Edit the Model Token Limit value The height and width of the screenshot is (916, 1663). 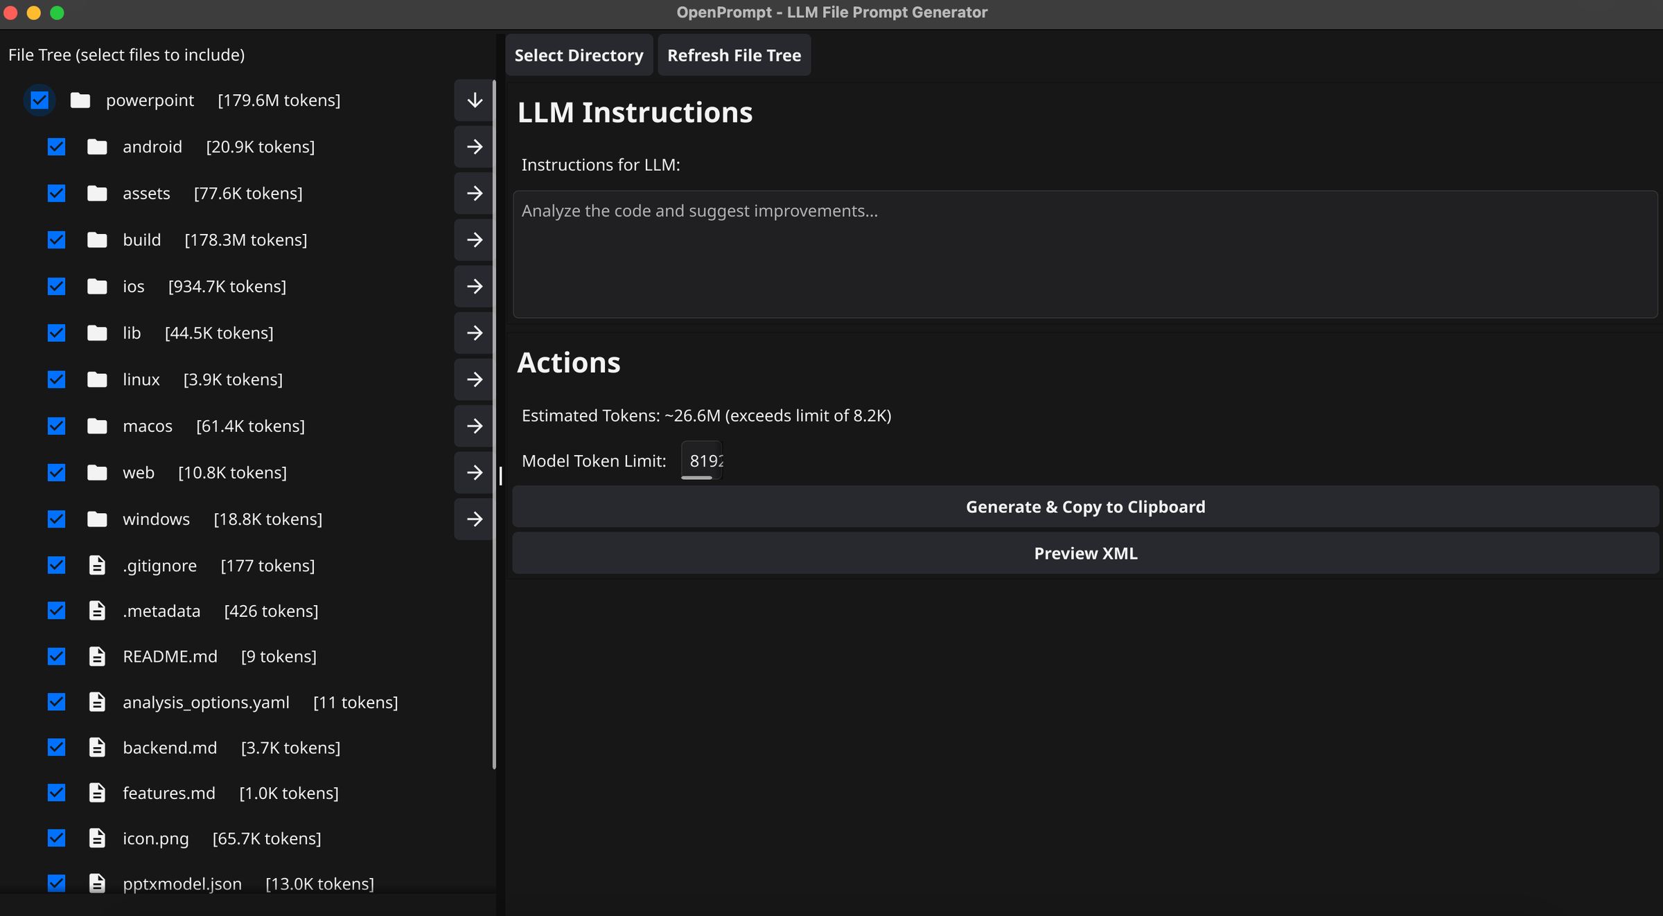coord(701,460)
